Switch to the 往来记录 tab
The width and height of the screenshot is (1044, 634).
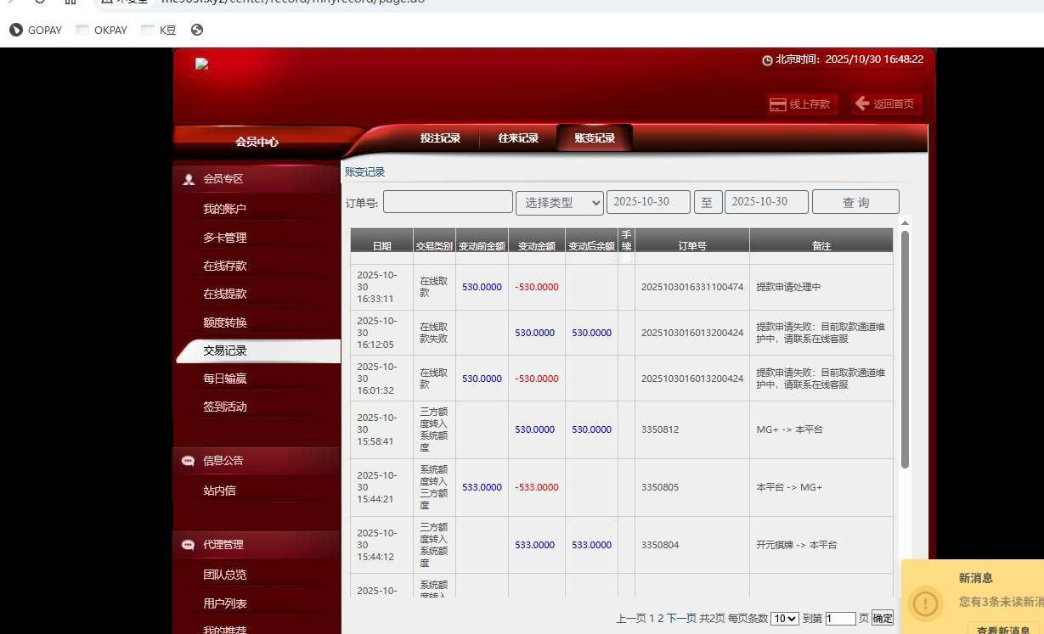coord(518,138)
